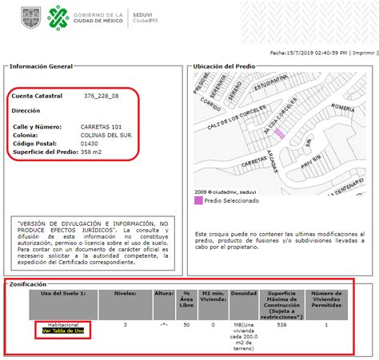Click the Fecha 15/7/2019 timestamp
The height and width of the screenshot is (360, 379).
click(x=309, y=53)
